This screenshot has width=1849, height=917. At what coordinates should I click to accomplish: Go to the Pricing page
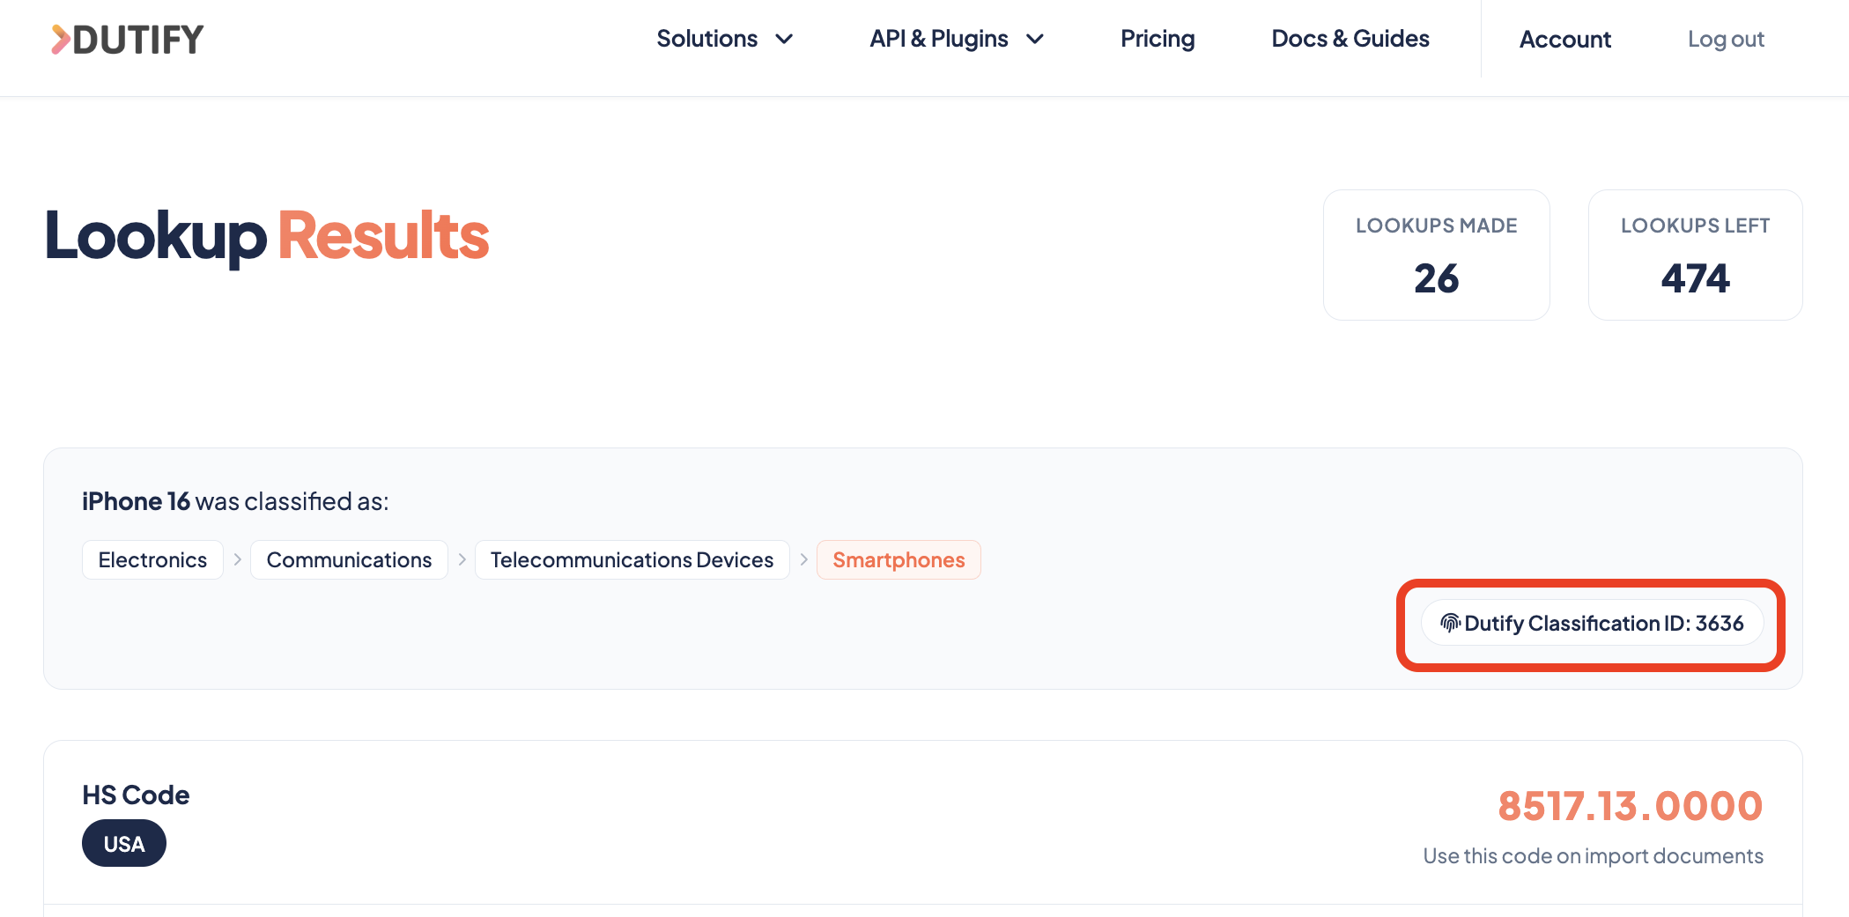(1157, 39)
